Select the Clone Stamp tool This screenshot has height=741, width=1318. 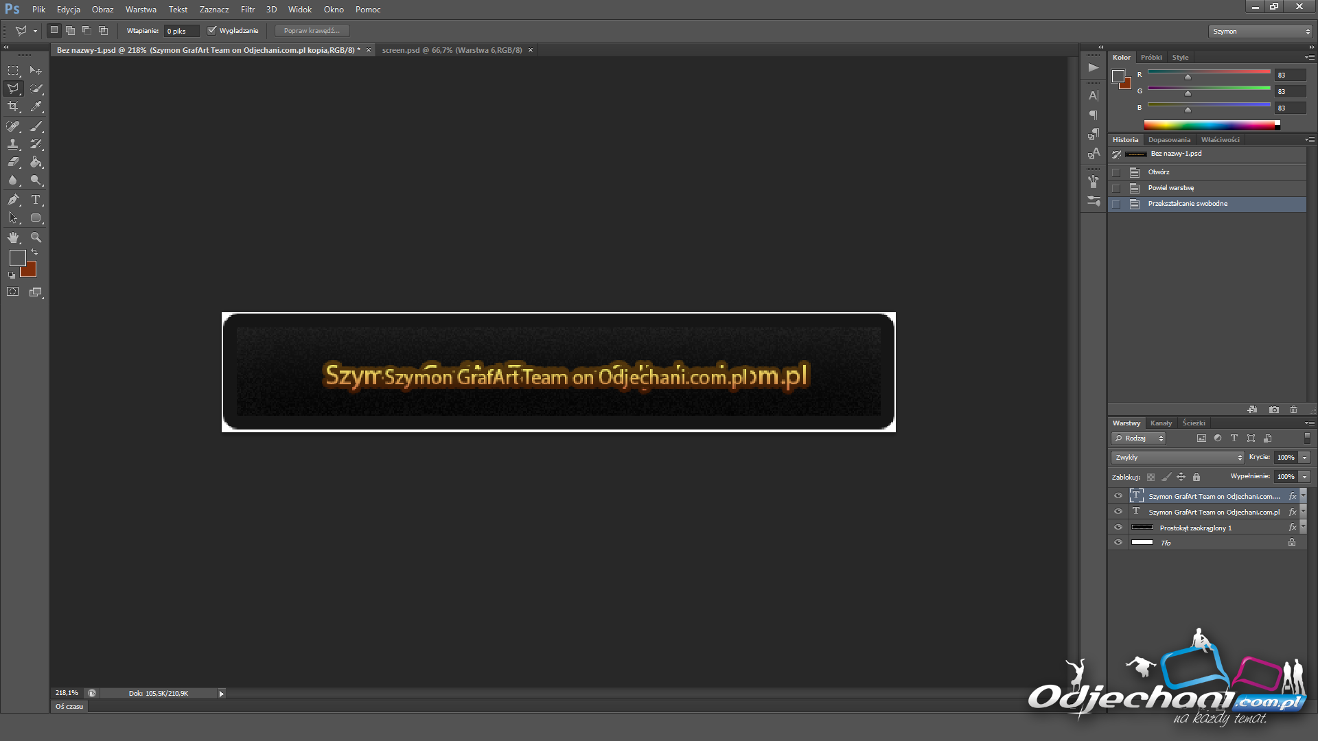[13, 144]
